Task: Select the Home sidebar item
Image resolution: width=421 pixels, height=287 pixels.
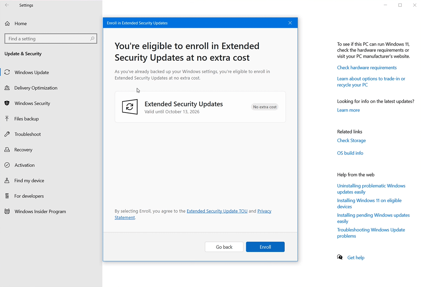Action: [21, 23]
